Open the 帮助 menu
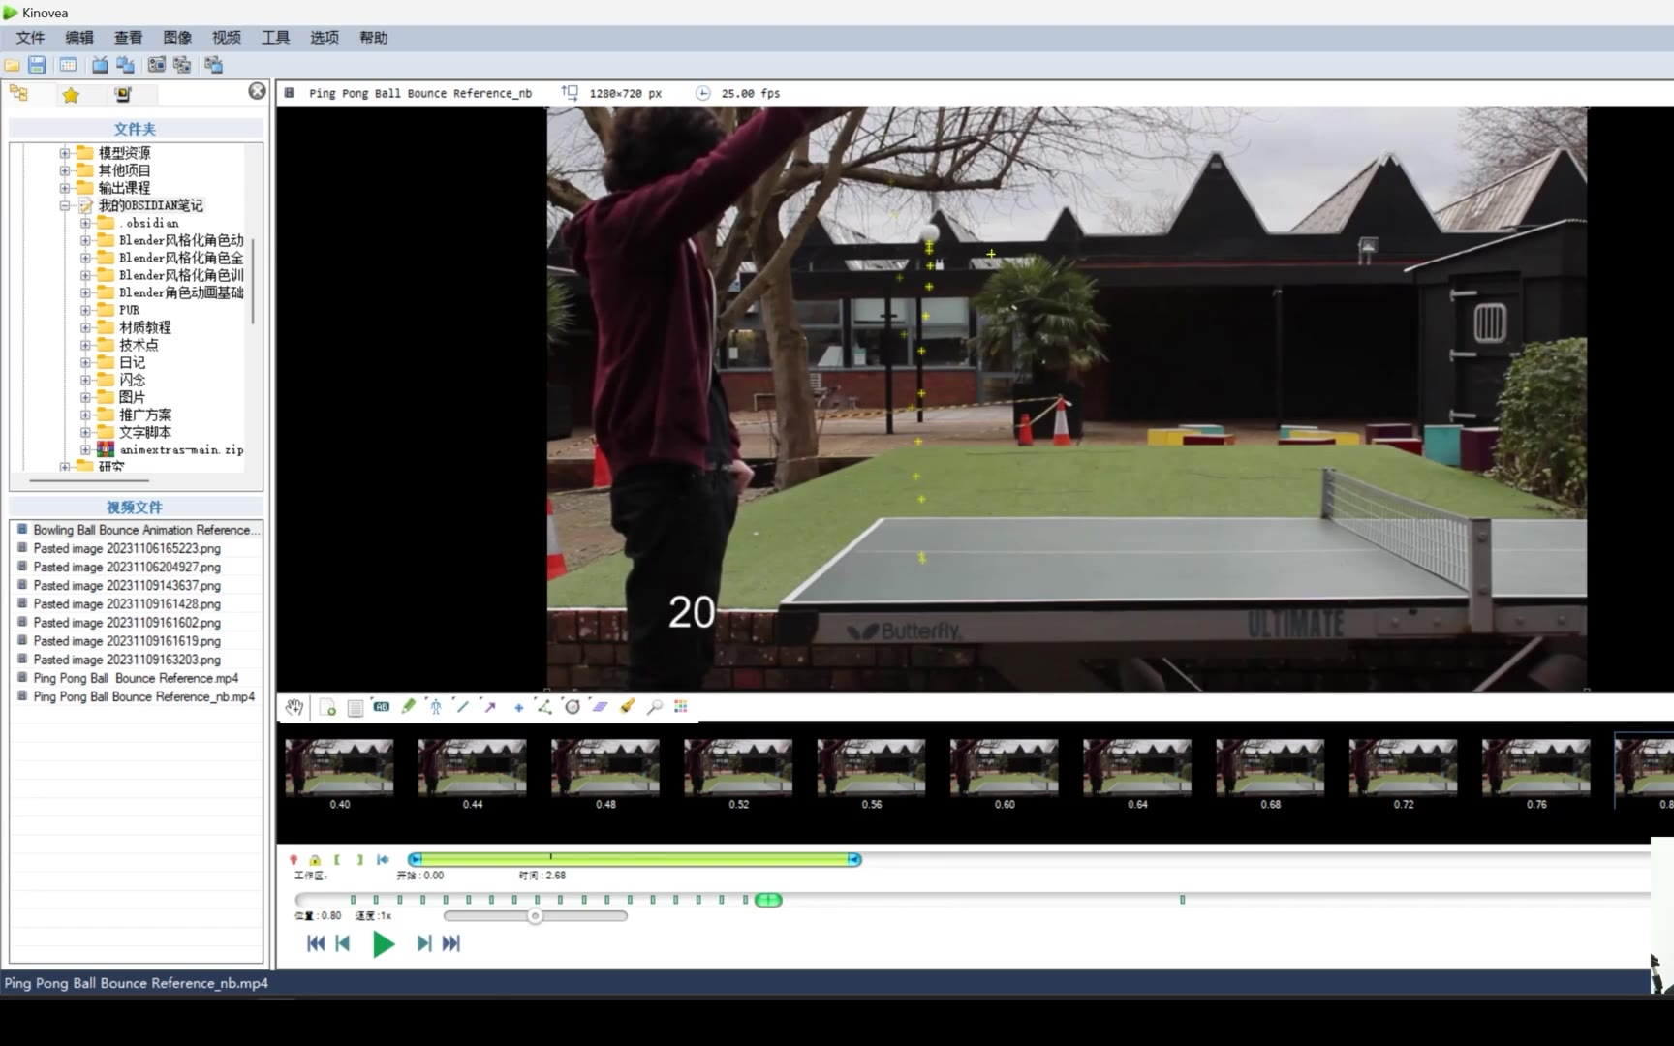 point(374,38)
